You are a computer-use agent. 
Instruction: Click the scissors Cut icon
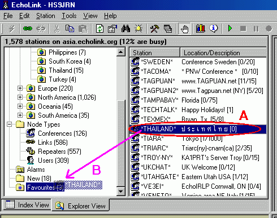click(57, 29)
